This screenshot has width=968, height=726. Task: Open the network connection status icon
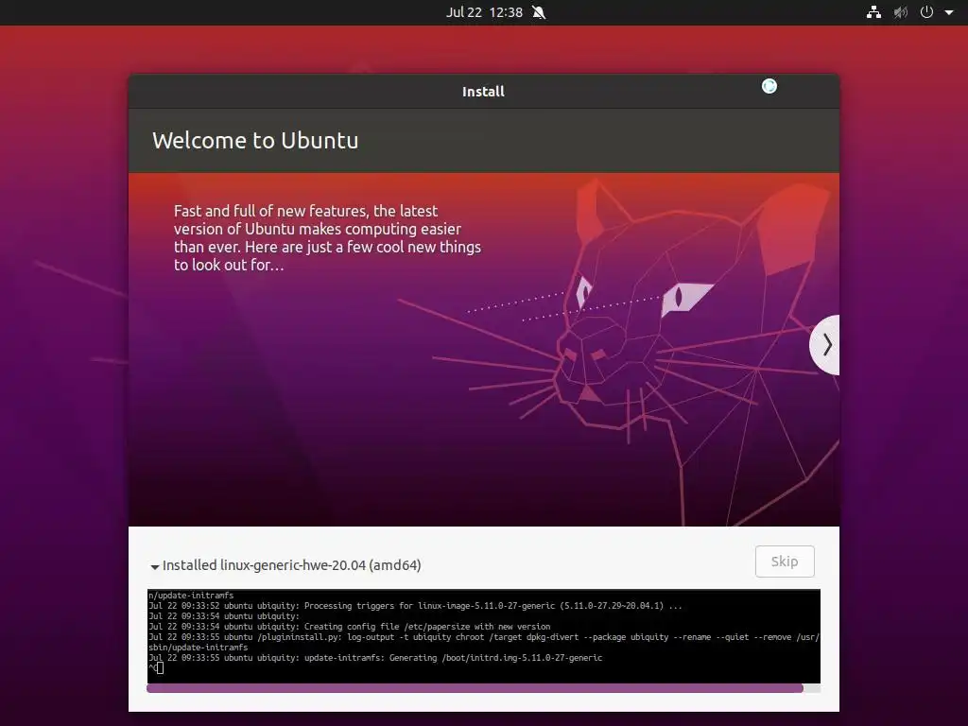pos(873,12)
